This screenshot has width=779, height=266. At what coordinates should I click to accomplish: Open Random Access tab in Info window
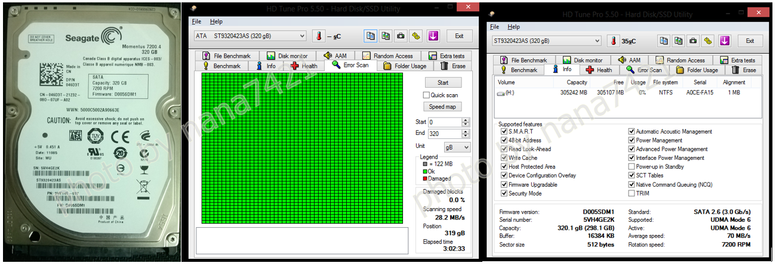pos(680,60)
